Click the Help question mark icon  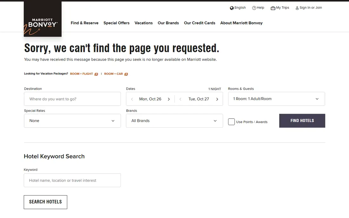254,8
